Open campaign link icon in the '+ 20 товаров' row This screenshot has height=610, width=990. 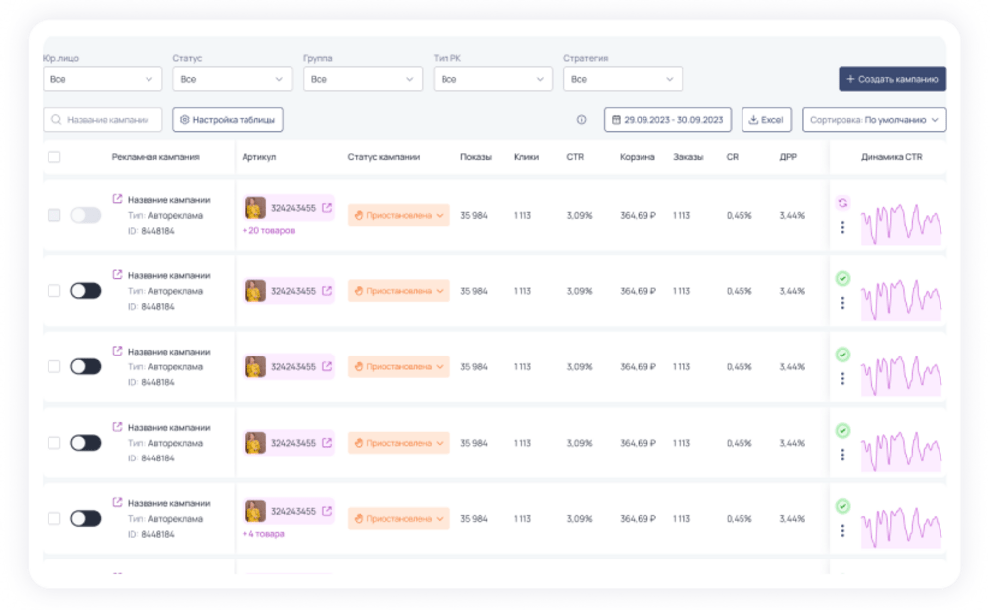tap(117, 199)
